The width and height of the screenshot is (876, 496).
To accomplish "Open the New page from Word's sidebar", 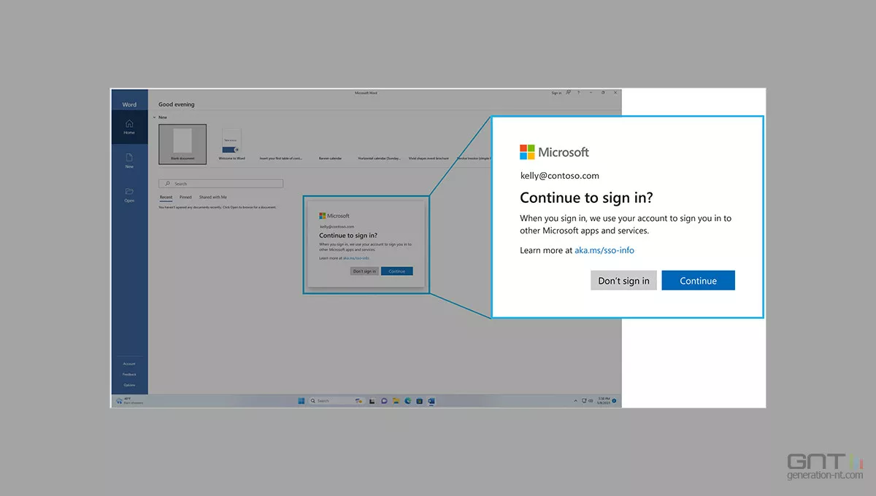I will pyautogui.click(x=129, y=160).
